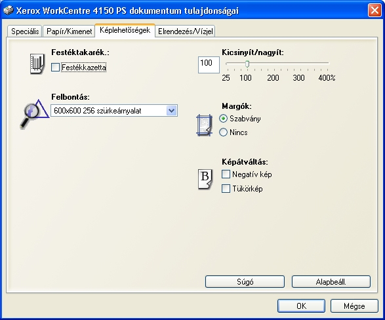
Task: Click the page margins icon beside Margók
Action: 204,125
